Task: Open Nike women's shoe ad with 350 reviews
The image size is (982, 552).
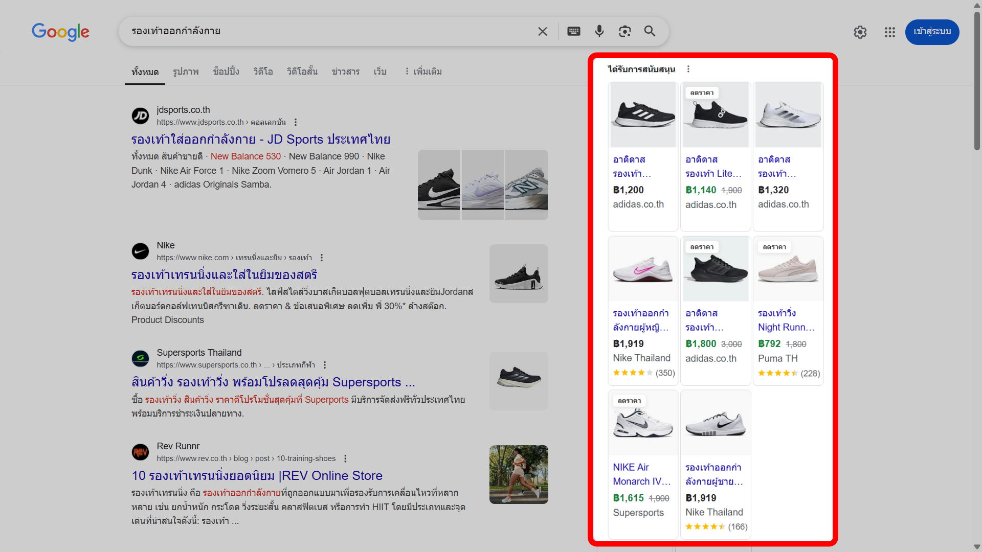Action: (x=643, y=311)
